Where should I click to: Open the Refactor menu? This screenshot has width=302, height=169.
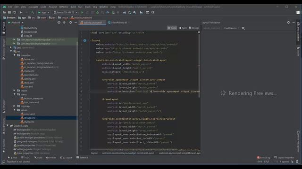click(64, 7)
